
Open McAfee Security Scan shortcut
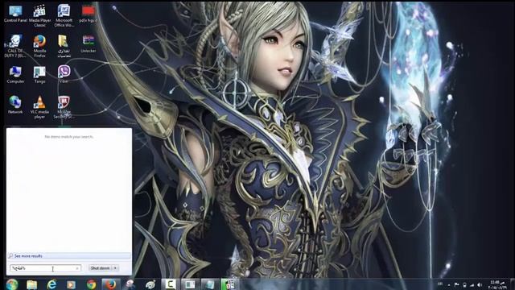point(64,107)
